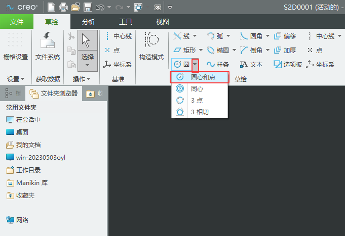Collapse the 圆 tool dropdown arrow

click(195, 65)
